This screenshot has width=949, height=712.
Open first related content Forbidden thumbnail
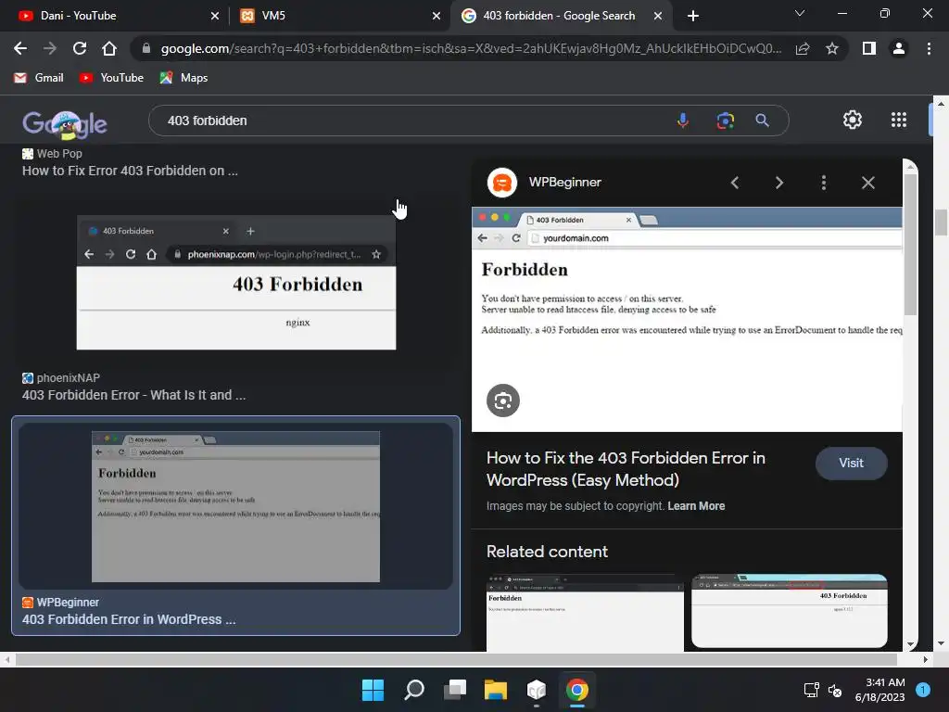585,612
